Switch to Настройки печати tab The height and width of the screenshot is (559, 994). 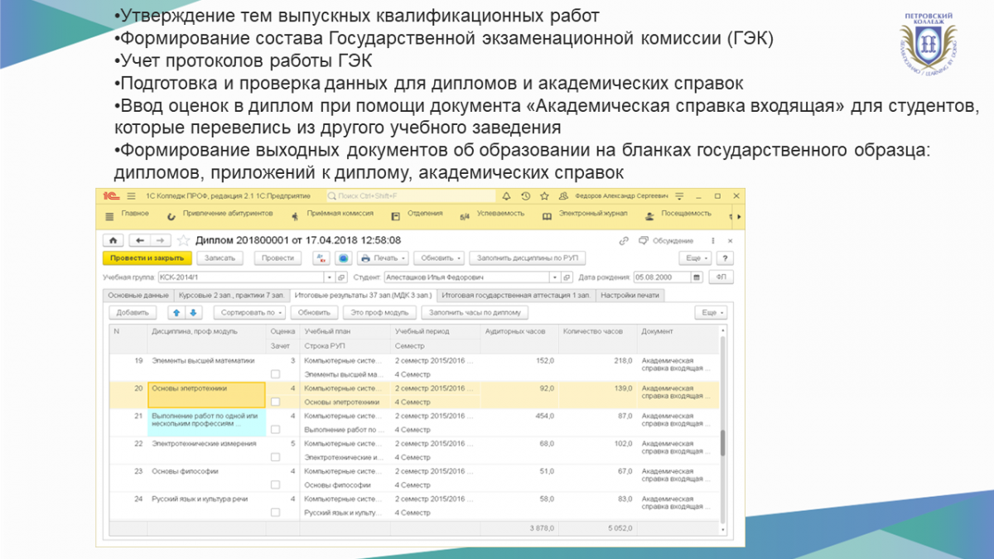(630, 295)
